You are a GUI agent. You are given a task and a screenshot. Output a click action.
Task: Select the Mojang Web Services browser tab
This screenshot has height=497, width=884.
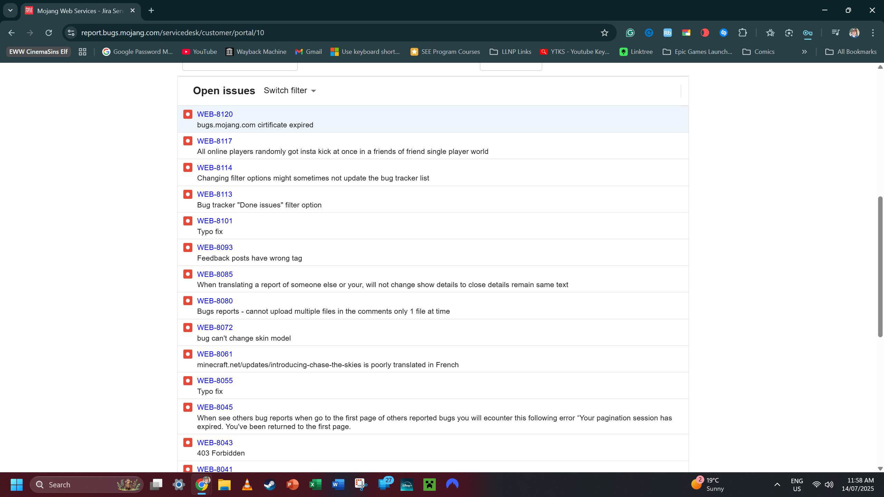tap(80, 11)
